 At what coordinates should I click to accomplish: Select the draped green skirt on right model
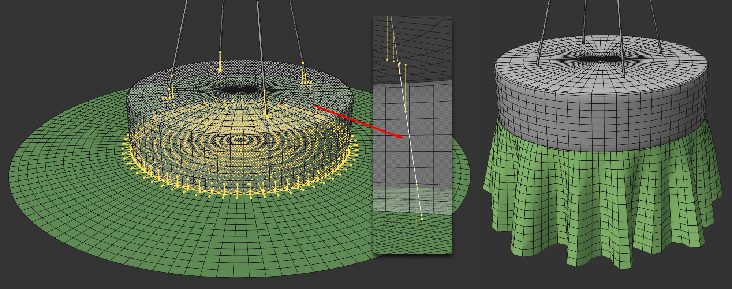click(x=600, y=205)
